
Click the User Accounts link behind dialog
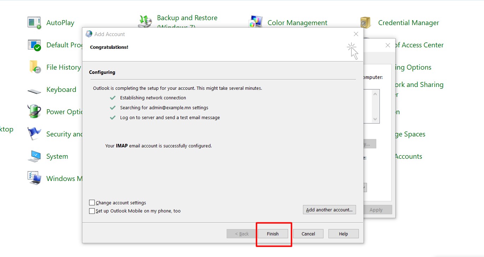[409, 156]
